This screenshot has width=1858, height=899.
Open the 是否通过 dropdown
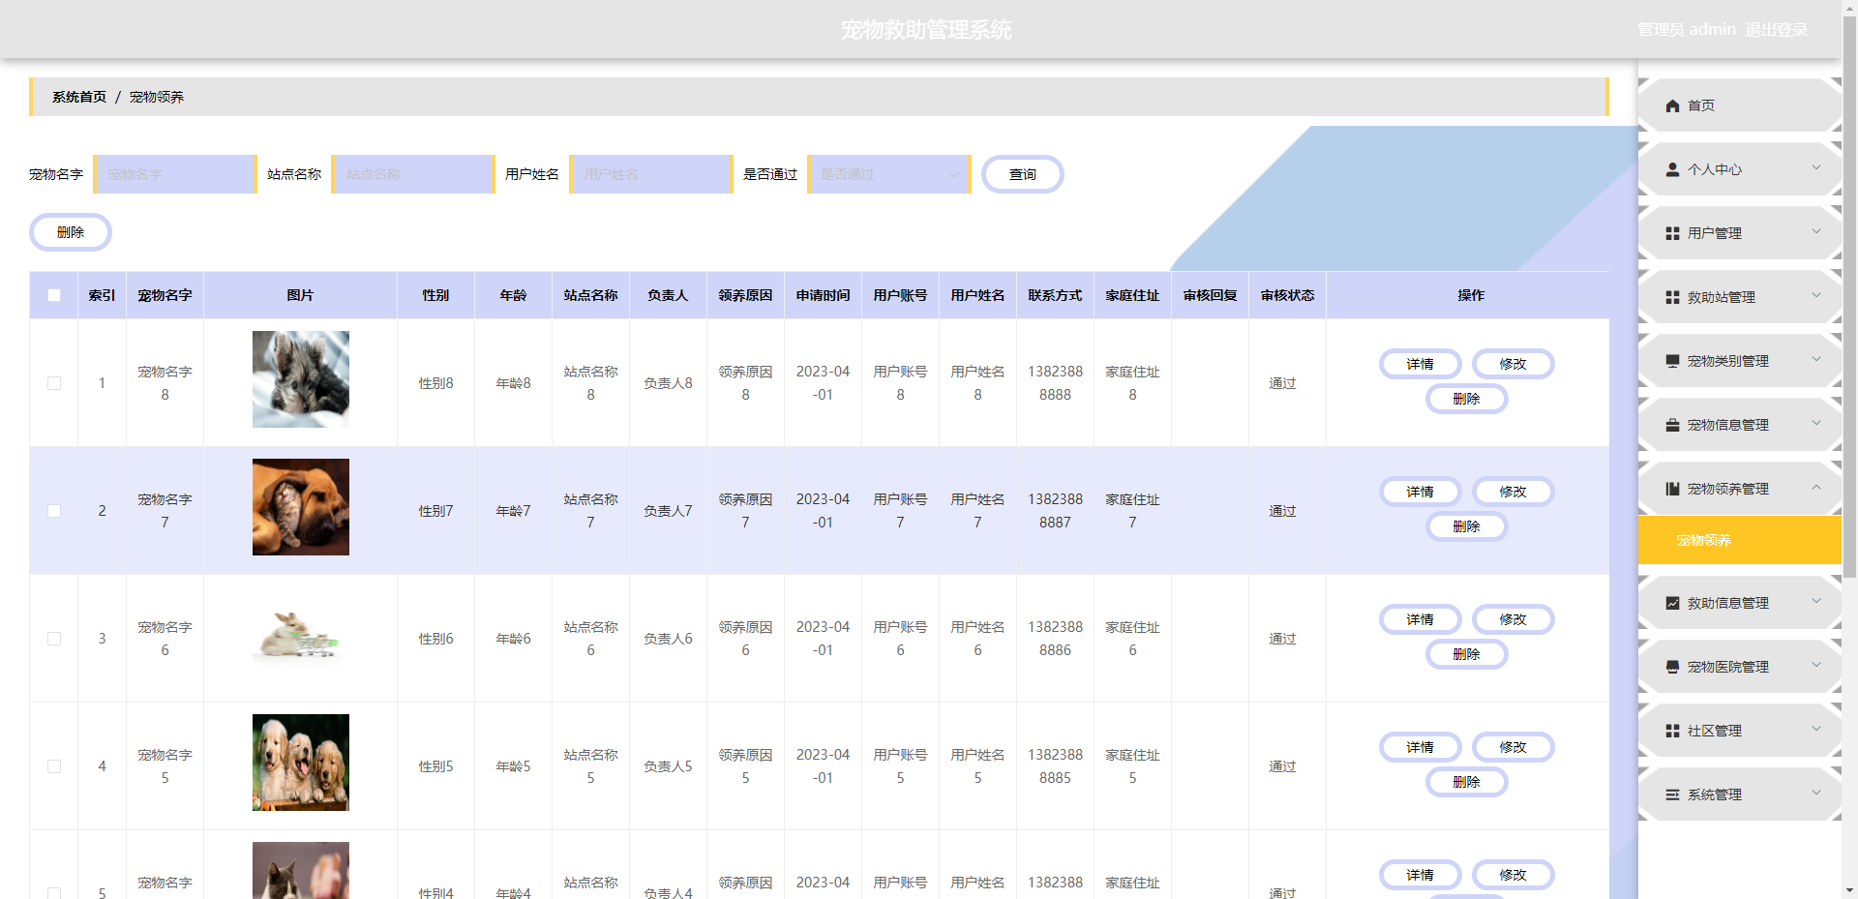tap(887, 174)
